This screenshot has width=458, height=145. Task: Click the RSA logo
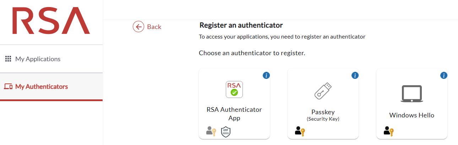click(51, 21)
